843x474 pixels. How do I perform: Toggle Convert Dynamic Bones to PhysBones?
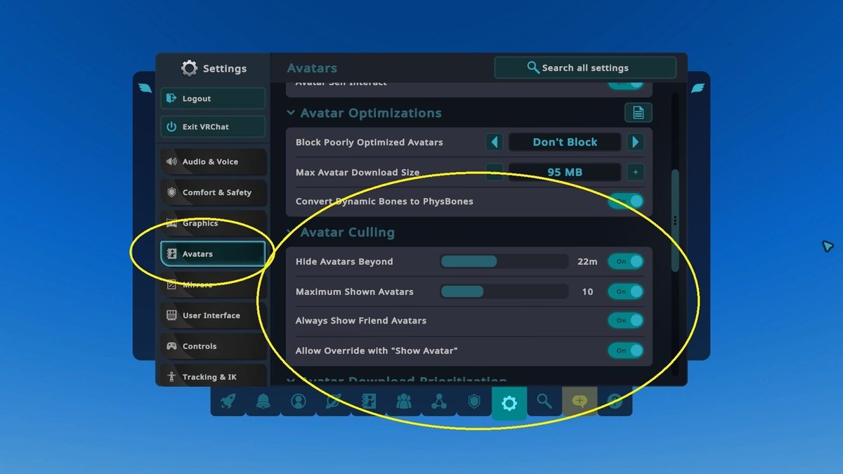pyautogui.click(x=625, y=202)
